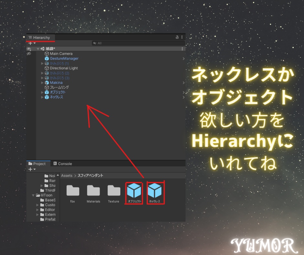Toggle scene visibility eye icon in Hierarchy
The width and height of the screenshot is (304, 255).
(x=29, y=49)
